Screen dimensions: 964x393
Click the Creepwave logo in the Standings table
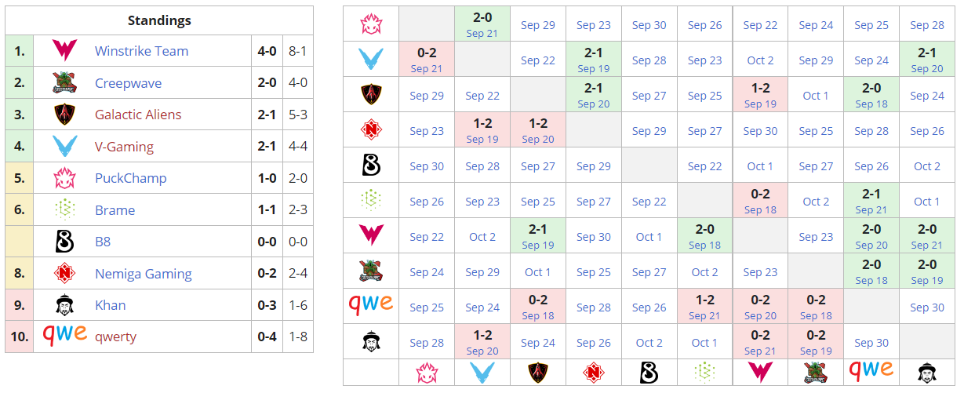click(x=64, y=82)
